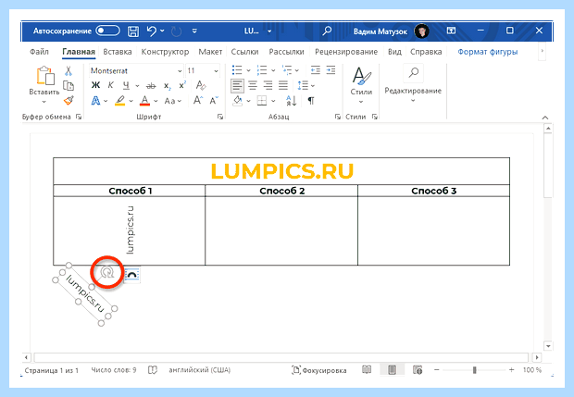This screenshot has height=397, width=574.
Task: Toggle superscript formatting
Action: pyautogui.click(x=182, y=85)
